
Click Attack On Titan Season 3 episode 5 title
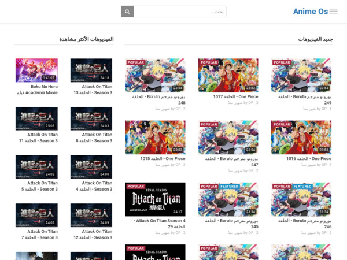[39, 186]
